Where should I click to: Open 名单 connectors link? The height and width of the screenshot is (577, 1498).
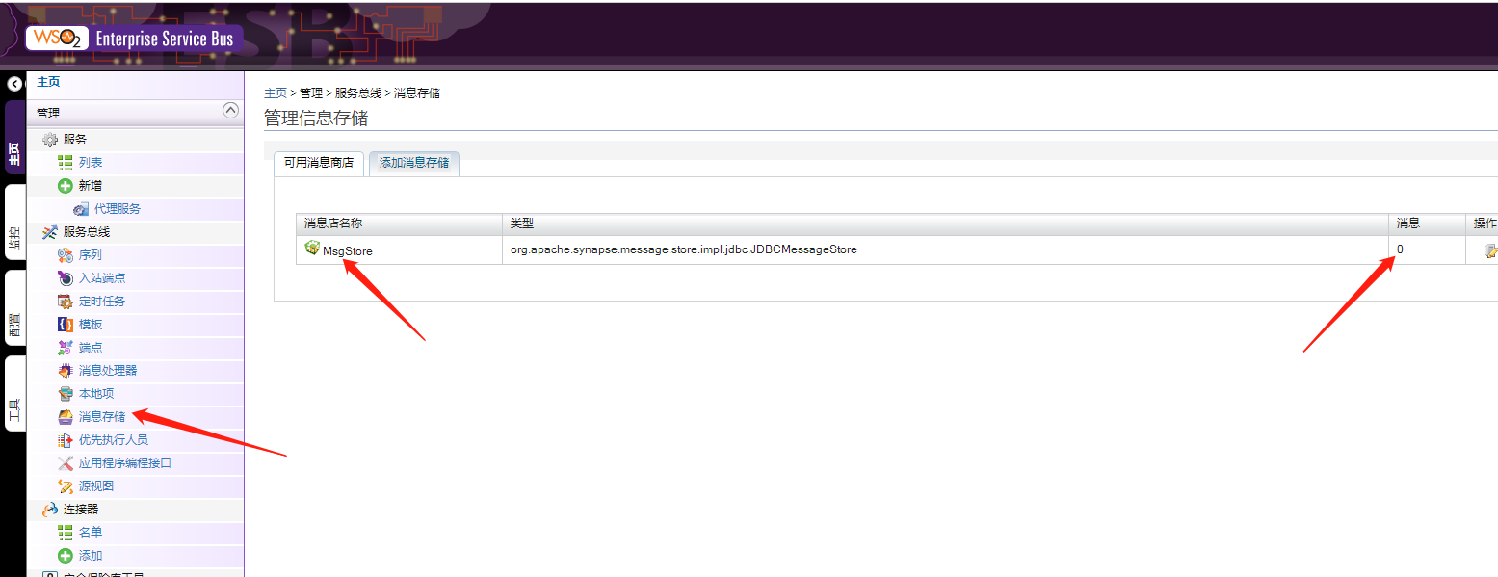tap(91, 533)
